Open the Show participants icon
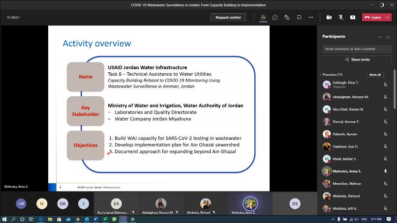The width and height of the screenshot is (397, 223). [x=263, y=17]
